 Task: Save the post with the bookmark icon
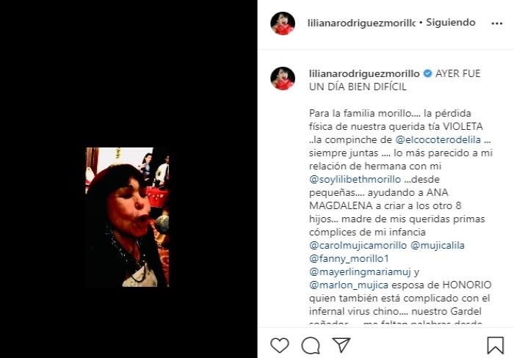click(495, 346)
